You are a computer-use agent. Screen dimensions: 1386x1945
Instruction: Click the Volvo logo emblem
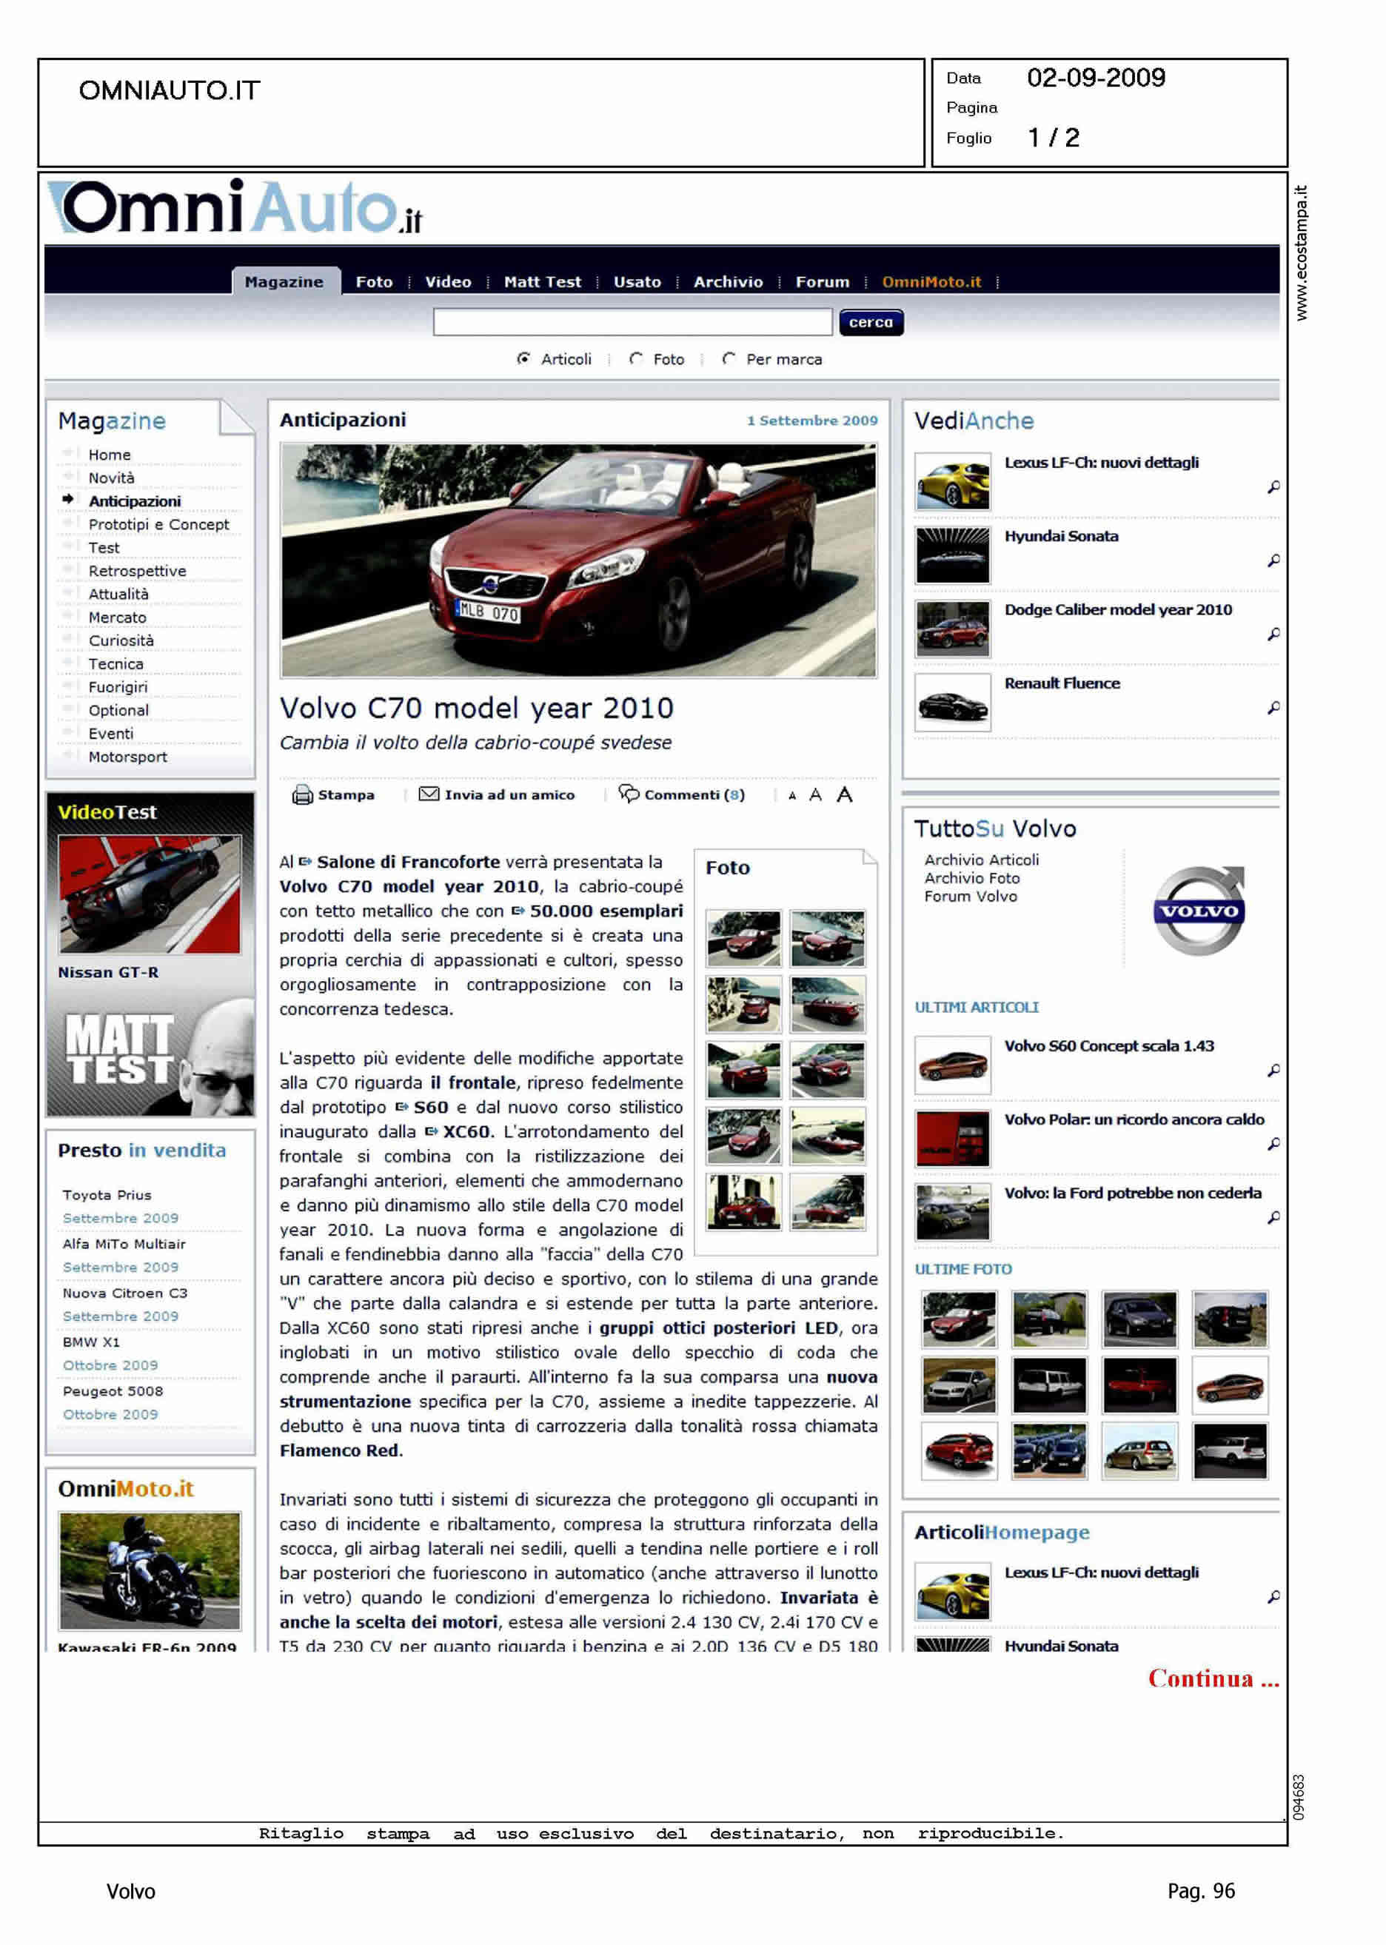[1198, 911]
